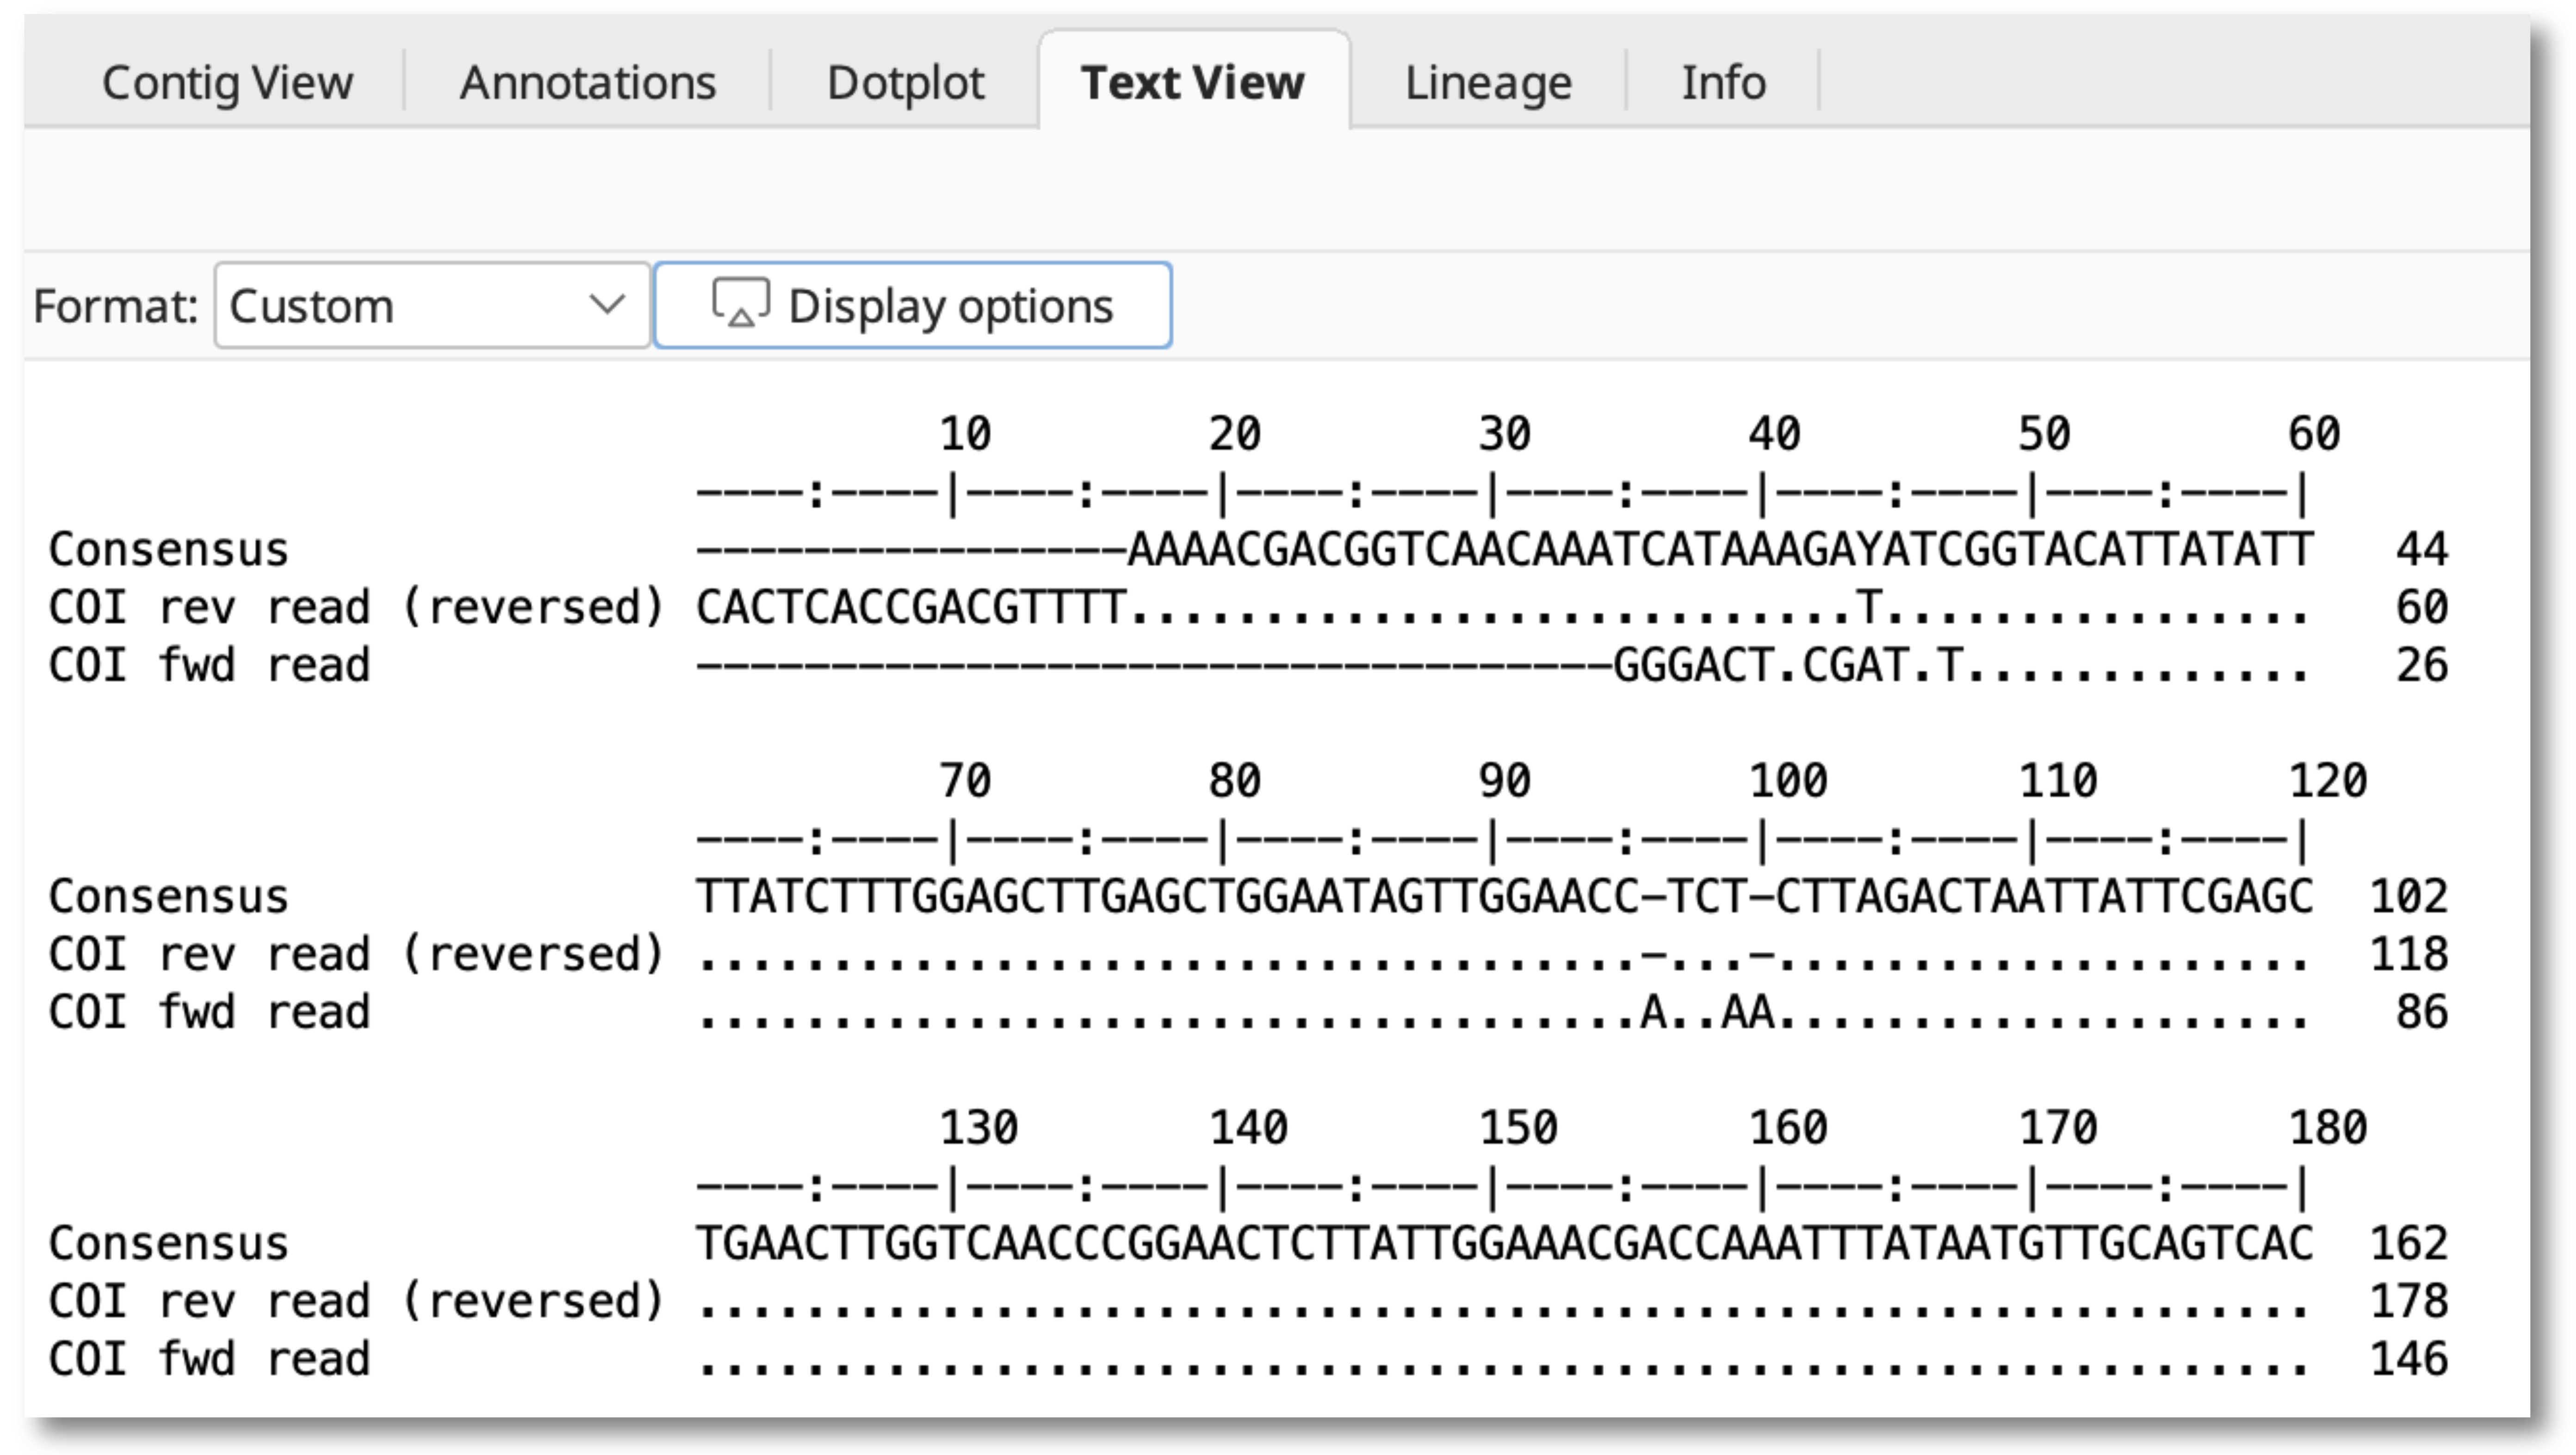The height and width of the screenshot is (1455, 2576).
Task: Click the Format label text
Action: click(115, 306)
